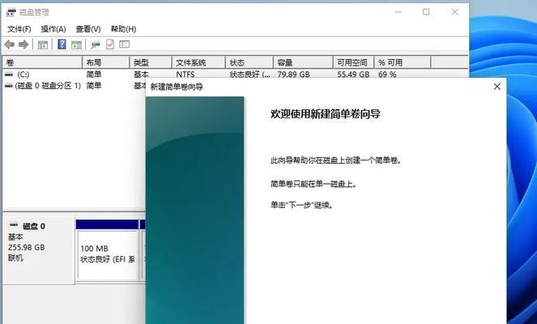Open the 文件(F) menu
The height and width of the screenshot is (324, 537).
point(19,29)
